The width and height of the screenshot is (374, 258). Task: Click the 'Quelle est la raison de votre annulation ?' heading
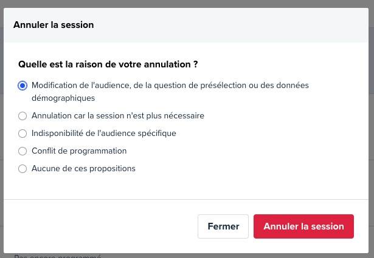[x=108, y=64]
